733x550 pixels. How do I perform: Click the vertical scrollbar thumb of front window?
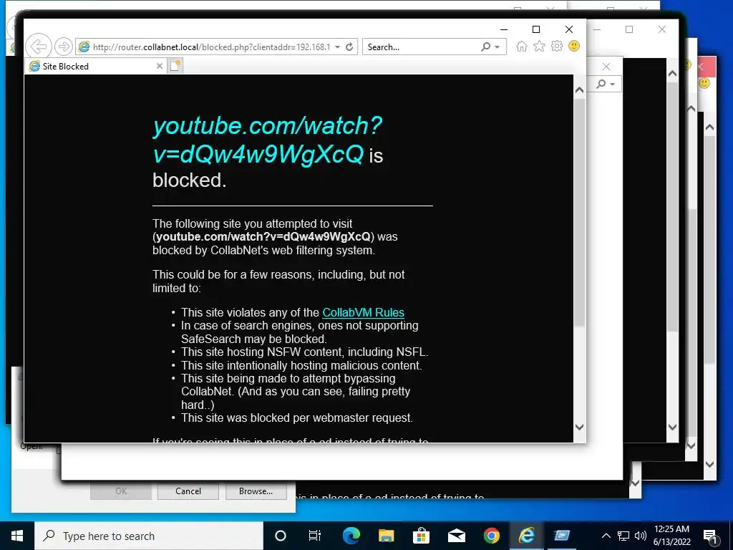(x=579, y=212)
